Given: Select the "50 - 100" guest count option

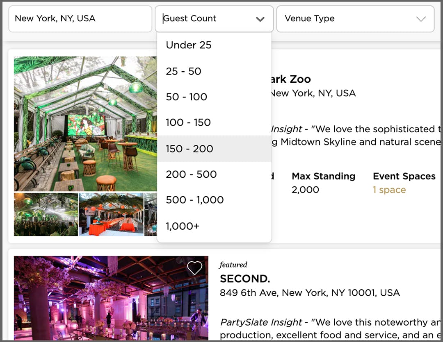Looking at the screenshot, I should tap(186, 97).
